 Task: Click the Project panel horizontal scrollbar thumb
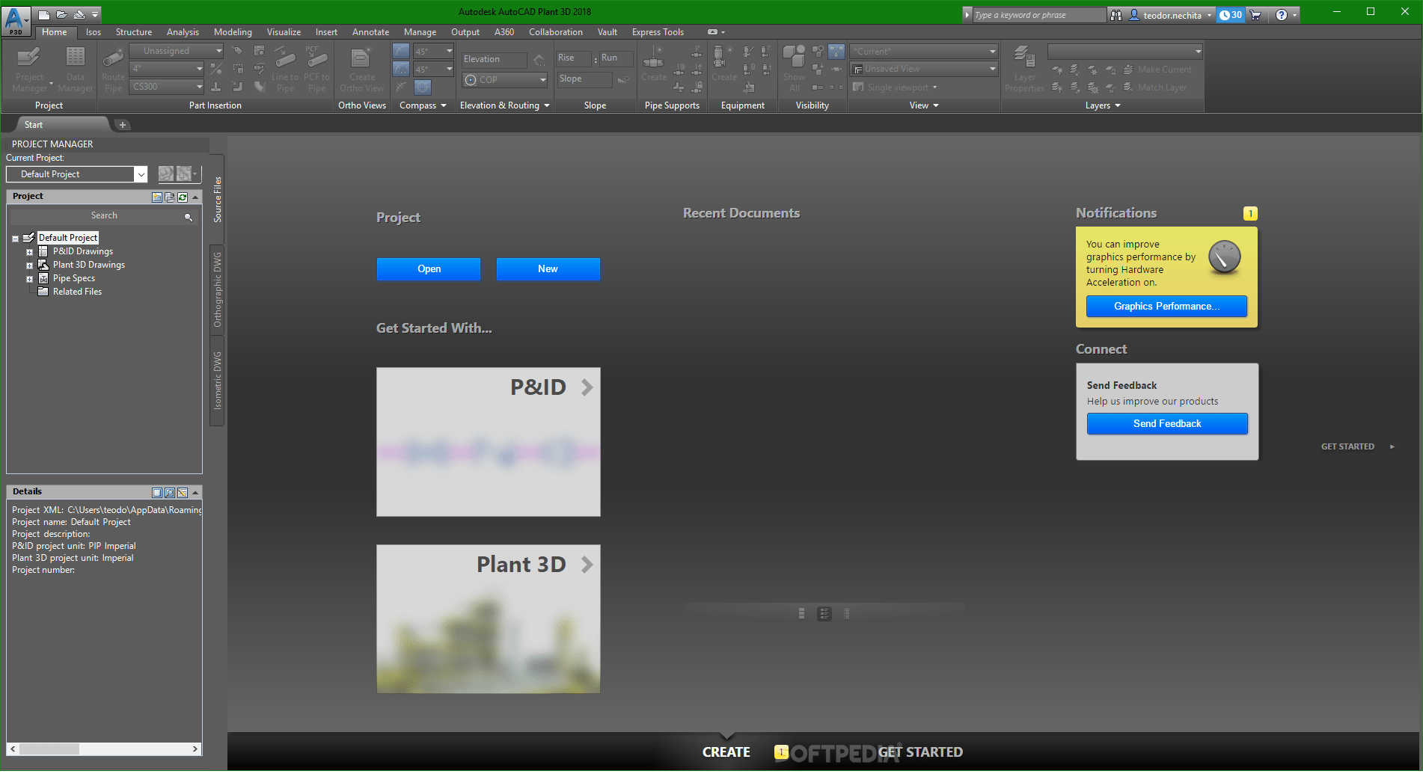pos(49,749)
